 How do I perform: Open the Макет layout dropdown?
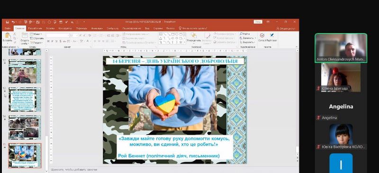click(36, 34)
